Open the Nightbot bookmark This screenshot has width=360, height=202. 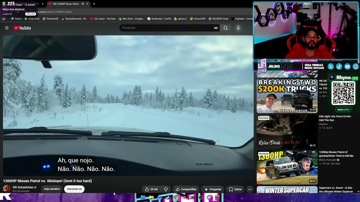tap(242, 19)
